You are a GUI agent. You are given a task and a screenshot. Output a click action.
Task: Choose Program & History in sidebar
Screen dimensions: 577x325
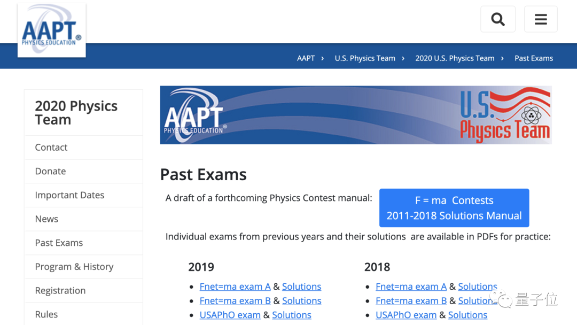coord(74,267)
